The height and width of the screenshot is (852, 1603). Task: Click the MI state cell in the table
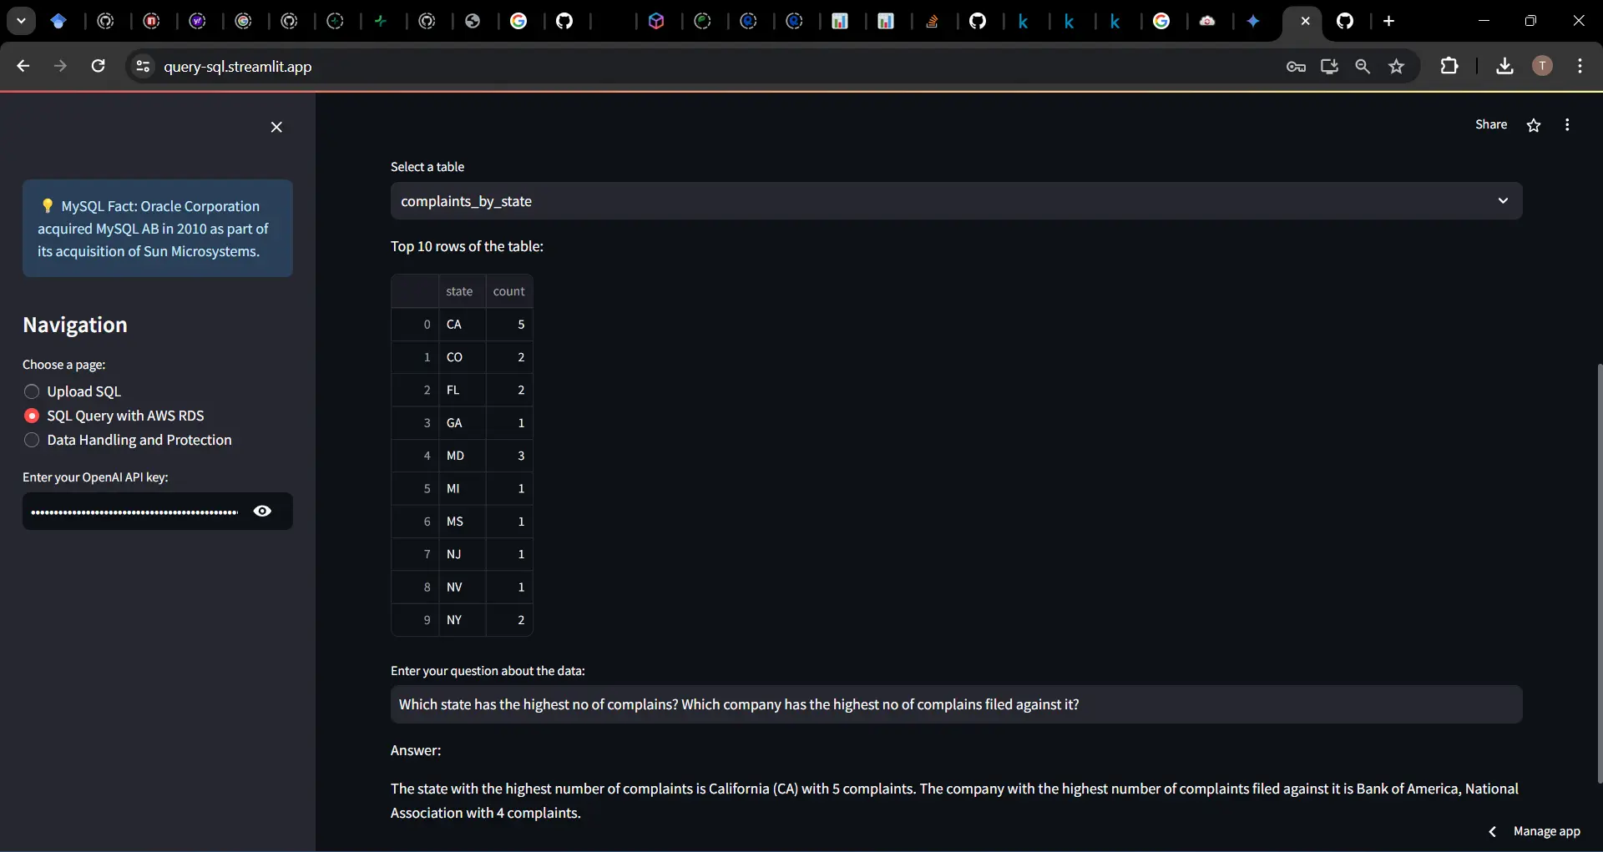tap(462, 488)
